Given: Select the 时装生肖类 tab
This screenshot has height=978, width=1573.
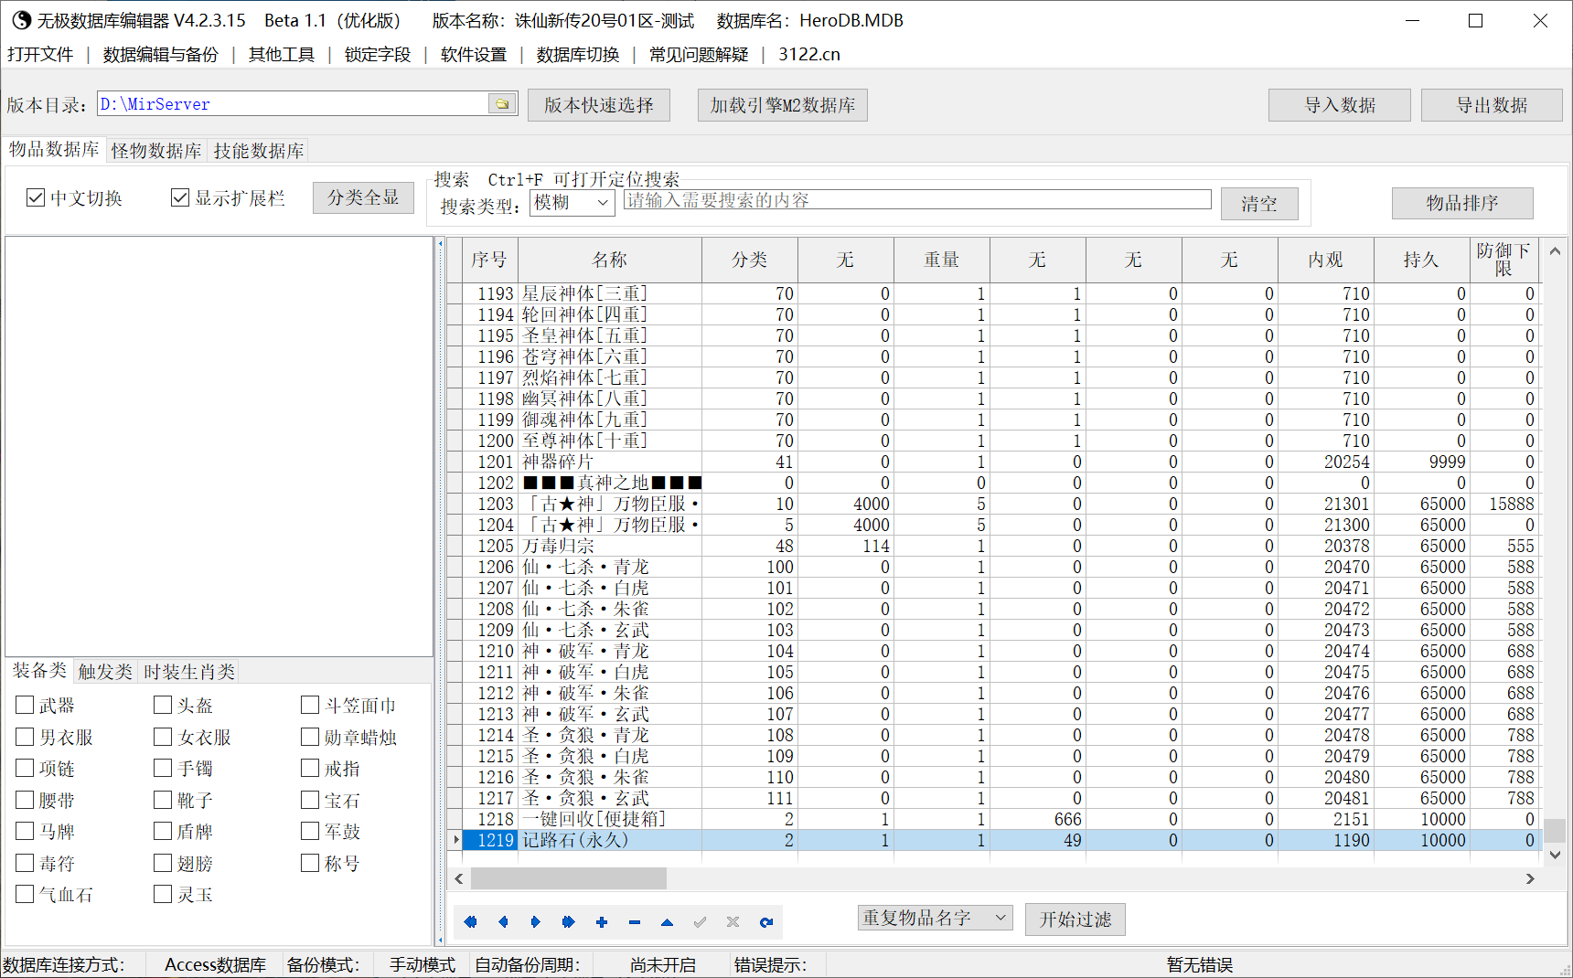Looking at the screenshot, I should pos(189,672).
